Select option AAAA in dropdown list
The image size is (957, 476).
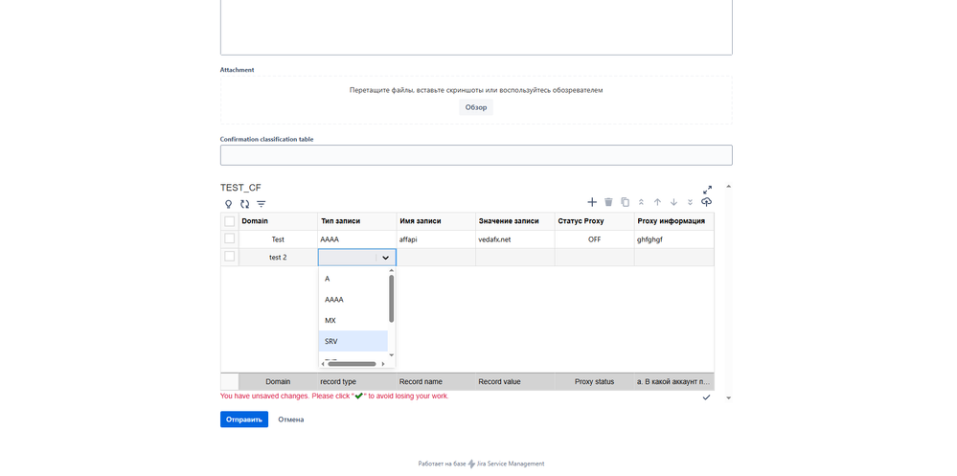tap(353, 300)
